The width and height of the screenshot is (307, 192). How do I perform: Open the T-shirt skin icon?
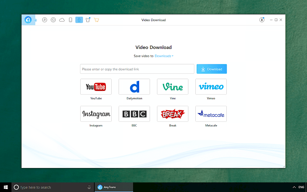(x=88, y=20)
